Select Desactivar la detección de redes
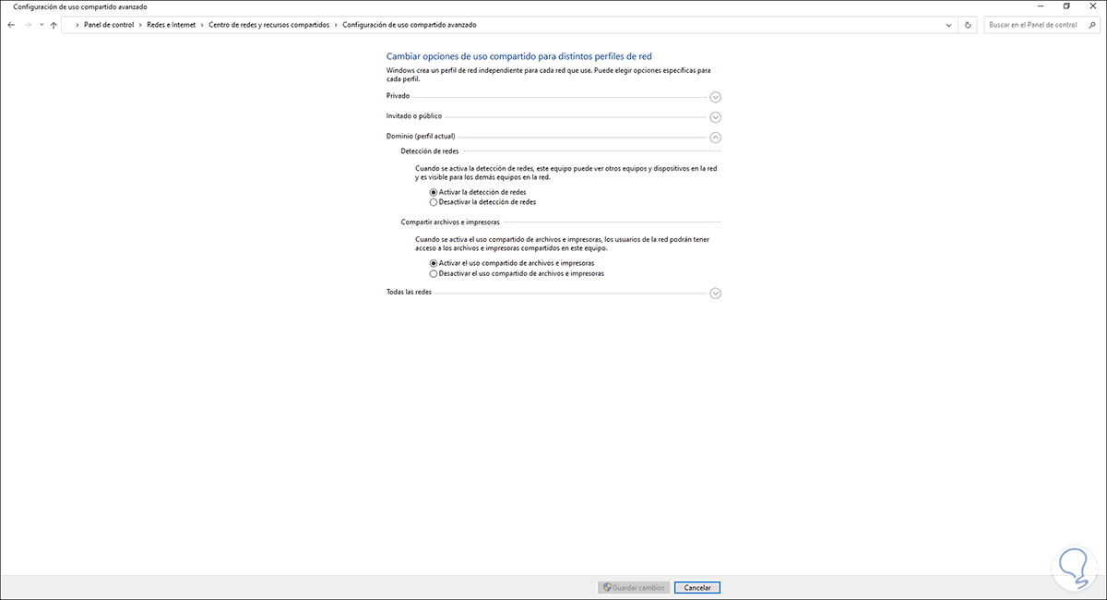1107x600 pixels. coord(433,201)
